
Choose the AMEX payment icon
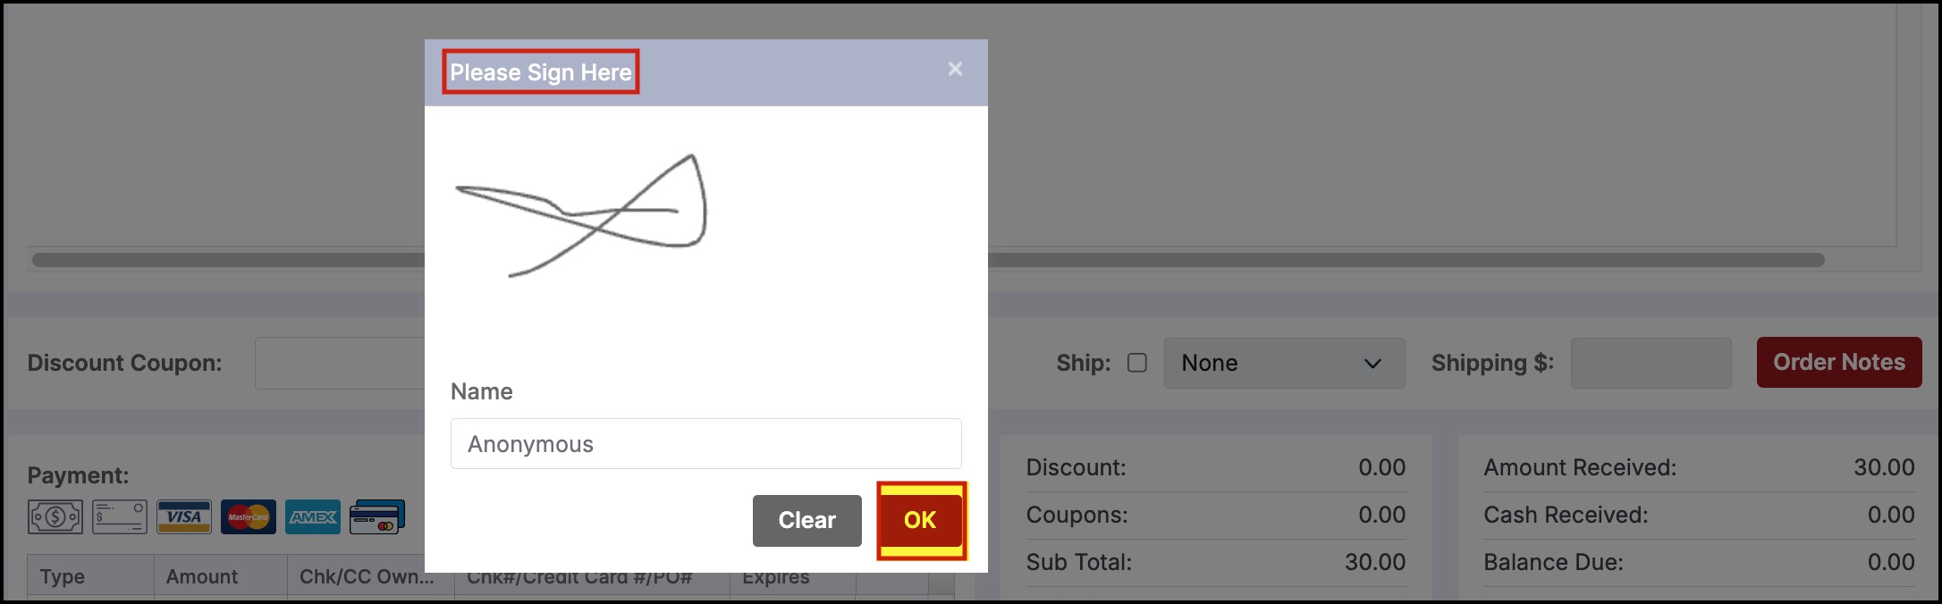[313, 516]
